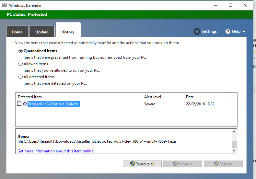Click the shield icon on Remove all
Image resolution: width=256 pixels, height=179 pixels.
[132, 164]
